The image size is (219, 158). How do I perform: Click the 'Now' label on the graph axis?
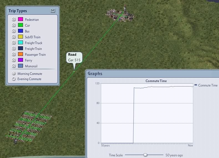click(190, 146)
